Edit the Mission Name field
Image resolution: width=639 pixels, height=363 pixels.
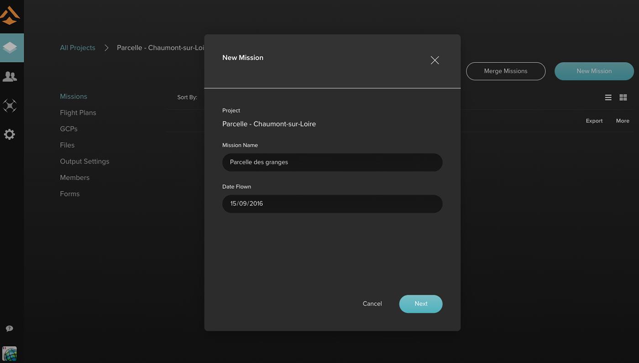tap(332, 162)
